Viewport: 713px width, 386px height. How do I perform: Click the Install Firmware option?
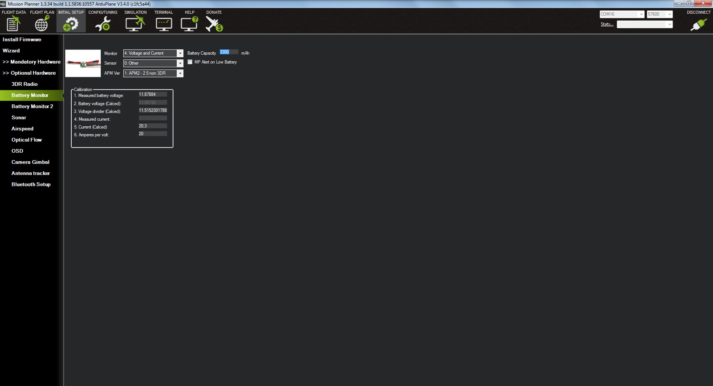22,39
